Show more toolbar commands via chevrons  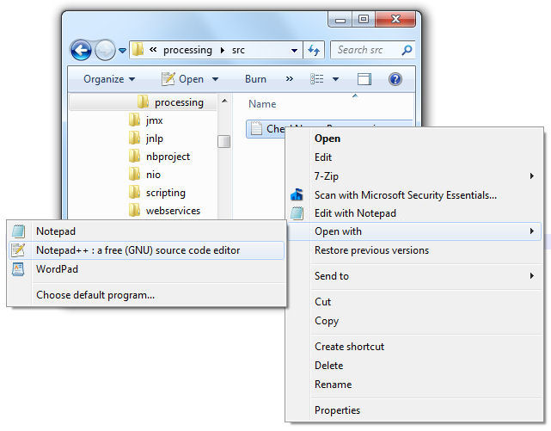click(x=289, y=79)
